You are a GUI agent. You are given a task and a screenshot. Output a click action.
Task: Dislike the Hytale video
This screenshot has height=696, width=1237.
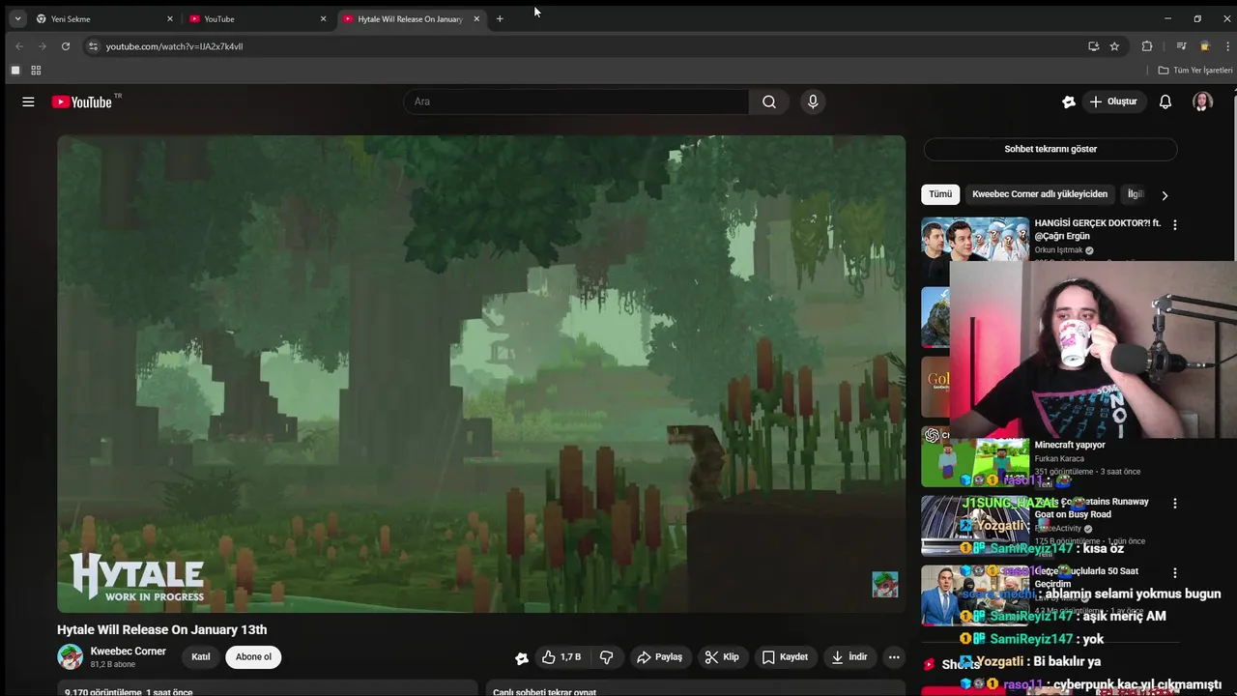[x=607, y=657]
